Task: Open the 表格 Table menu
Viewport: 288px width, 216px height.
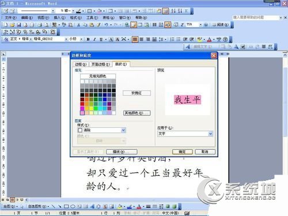Action: point(108,18)
